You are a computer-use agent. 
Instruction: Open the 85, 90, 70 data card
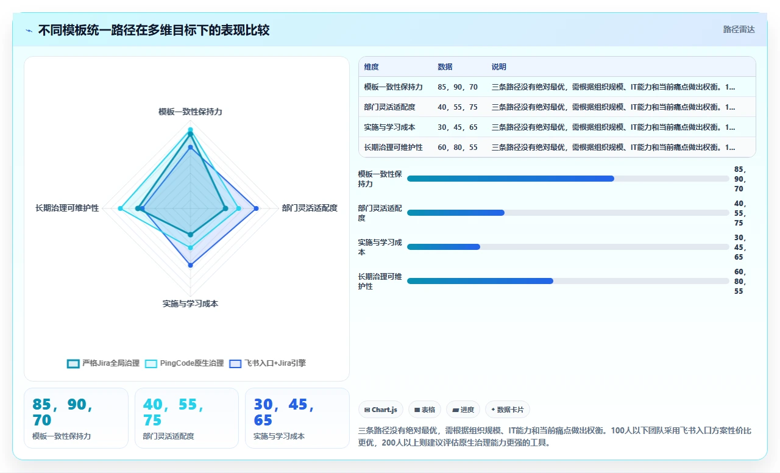[x=76, y=418]
